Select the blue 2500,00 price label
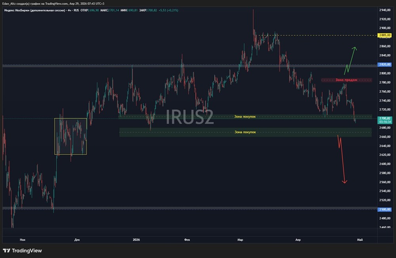 (x=385, y=210)
